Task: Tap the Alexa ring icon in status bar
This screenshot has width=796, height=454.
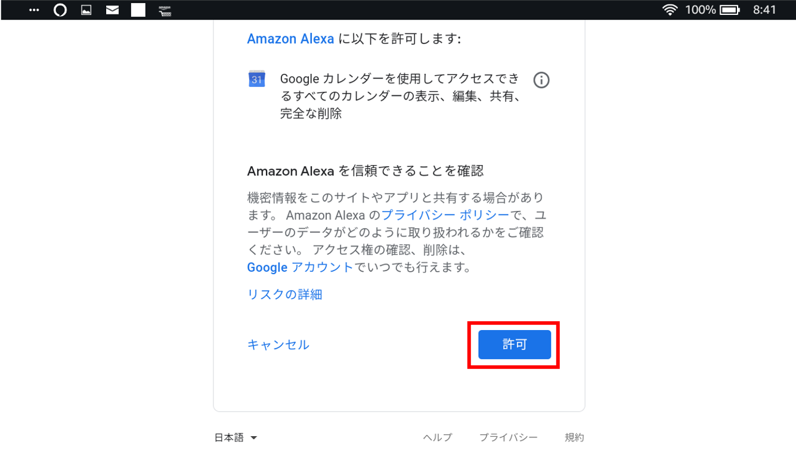Action: (60, 10)
